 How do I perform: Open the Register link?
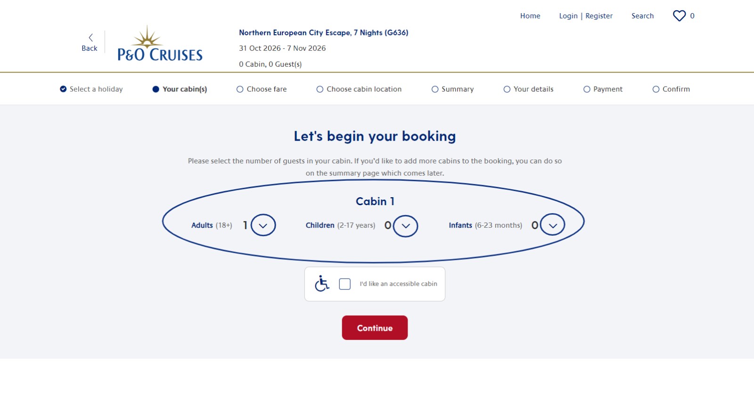(599, 16)
